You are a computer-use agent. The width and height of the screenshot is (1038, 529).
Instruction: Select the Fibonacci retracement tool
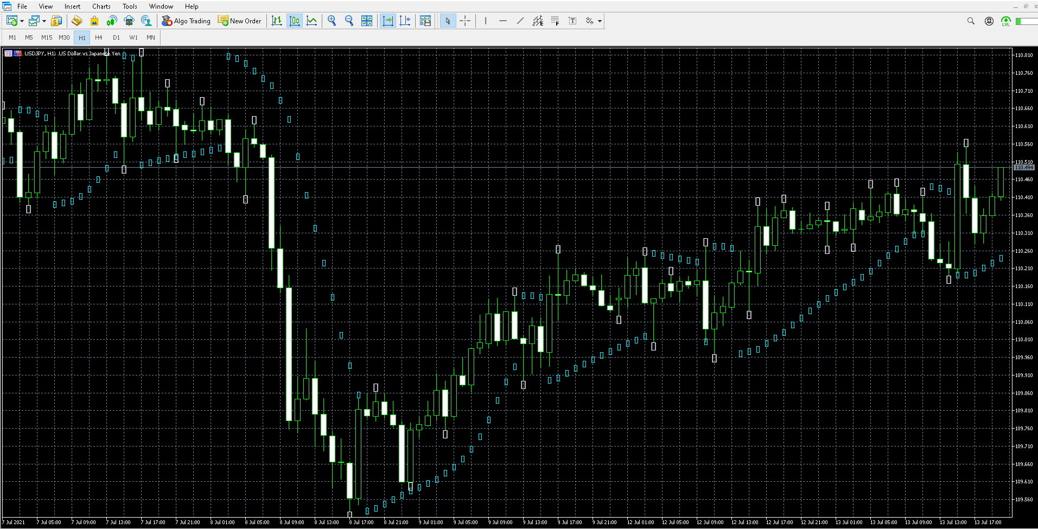point(555,21)
